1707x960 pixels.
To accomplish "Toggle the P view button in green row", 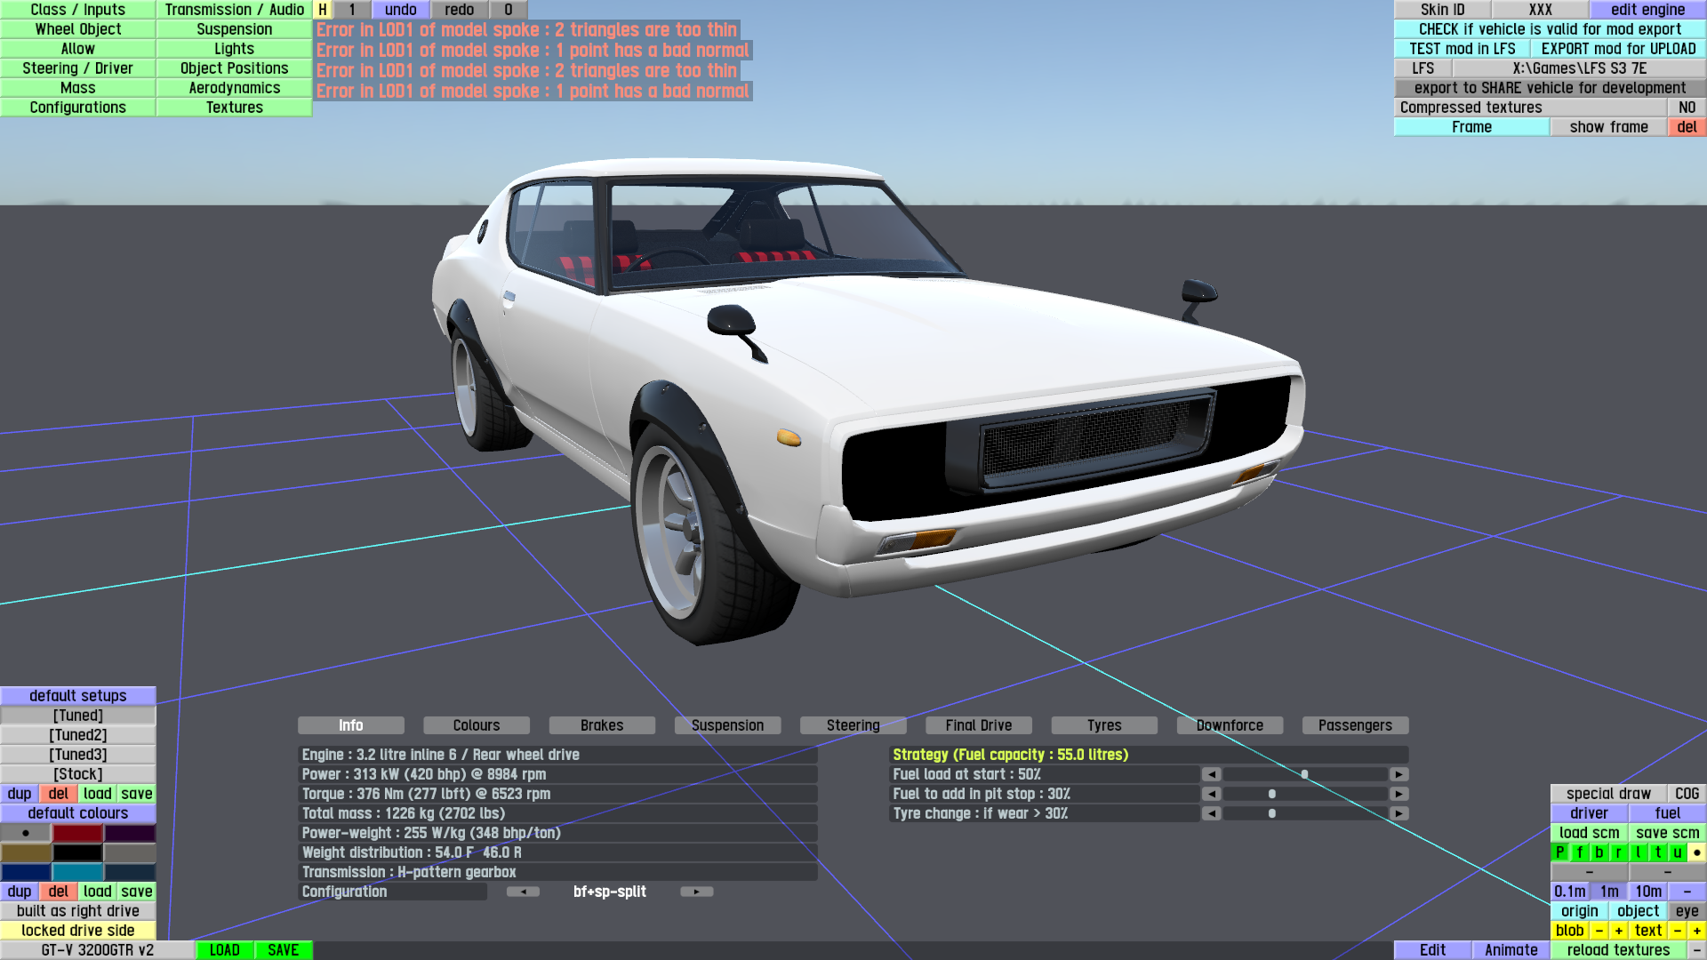I will point(1559,852).
